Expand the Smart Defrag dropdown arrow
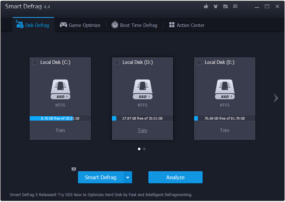Image resolution: width=285 pixels, height=202 pixels. (x=127, y=178)
